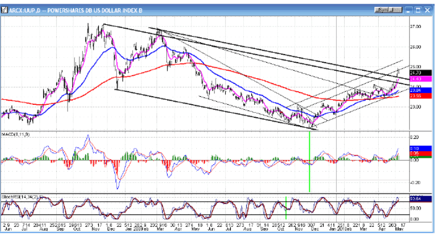Click the StochRSI 92.64 value tag
The width and height of the screenshot is (435, 235).
coord(420,199)
